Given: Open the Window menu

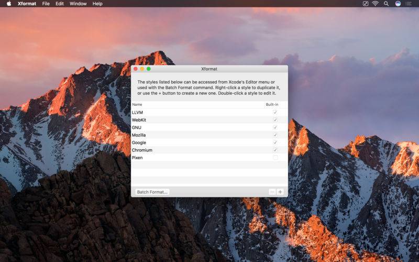Looking at the screenshot, I should pos(78,4).
